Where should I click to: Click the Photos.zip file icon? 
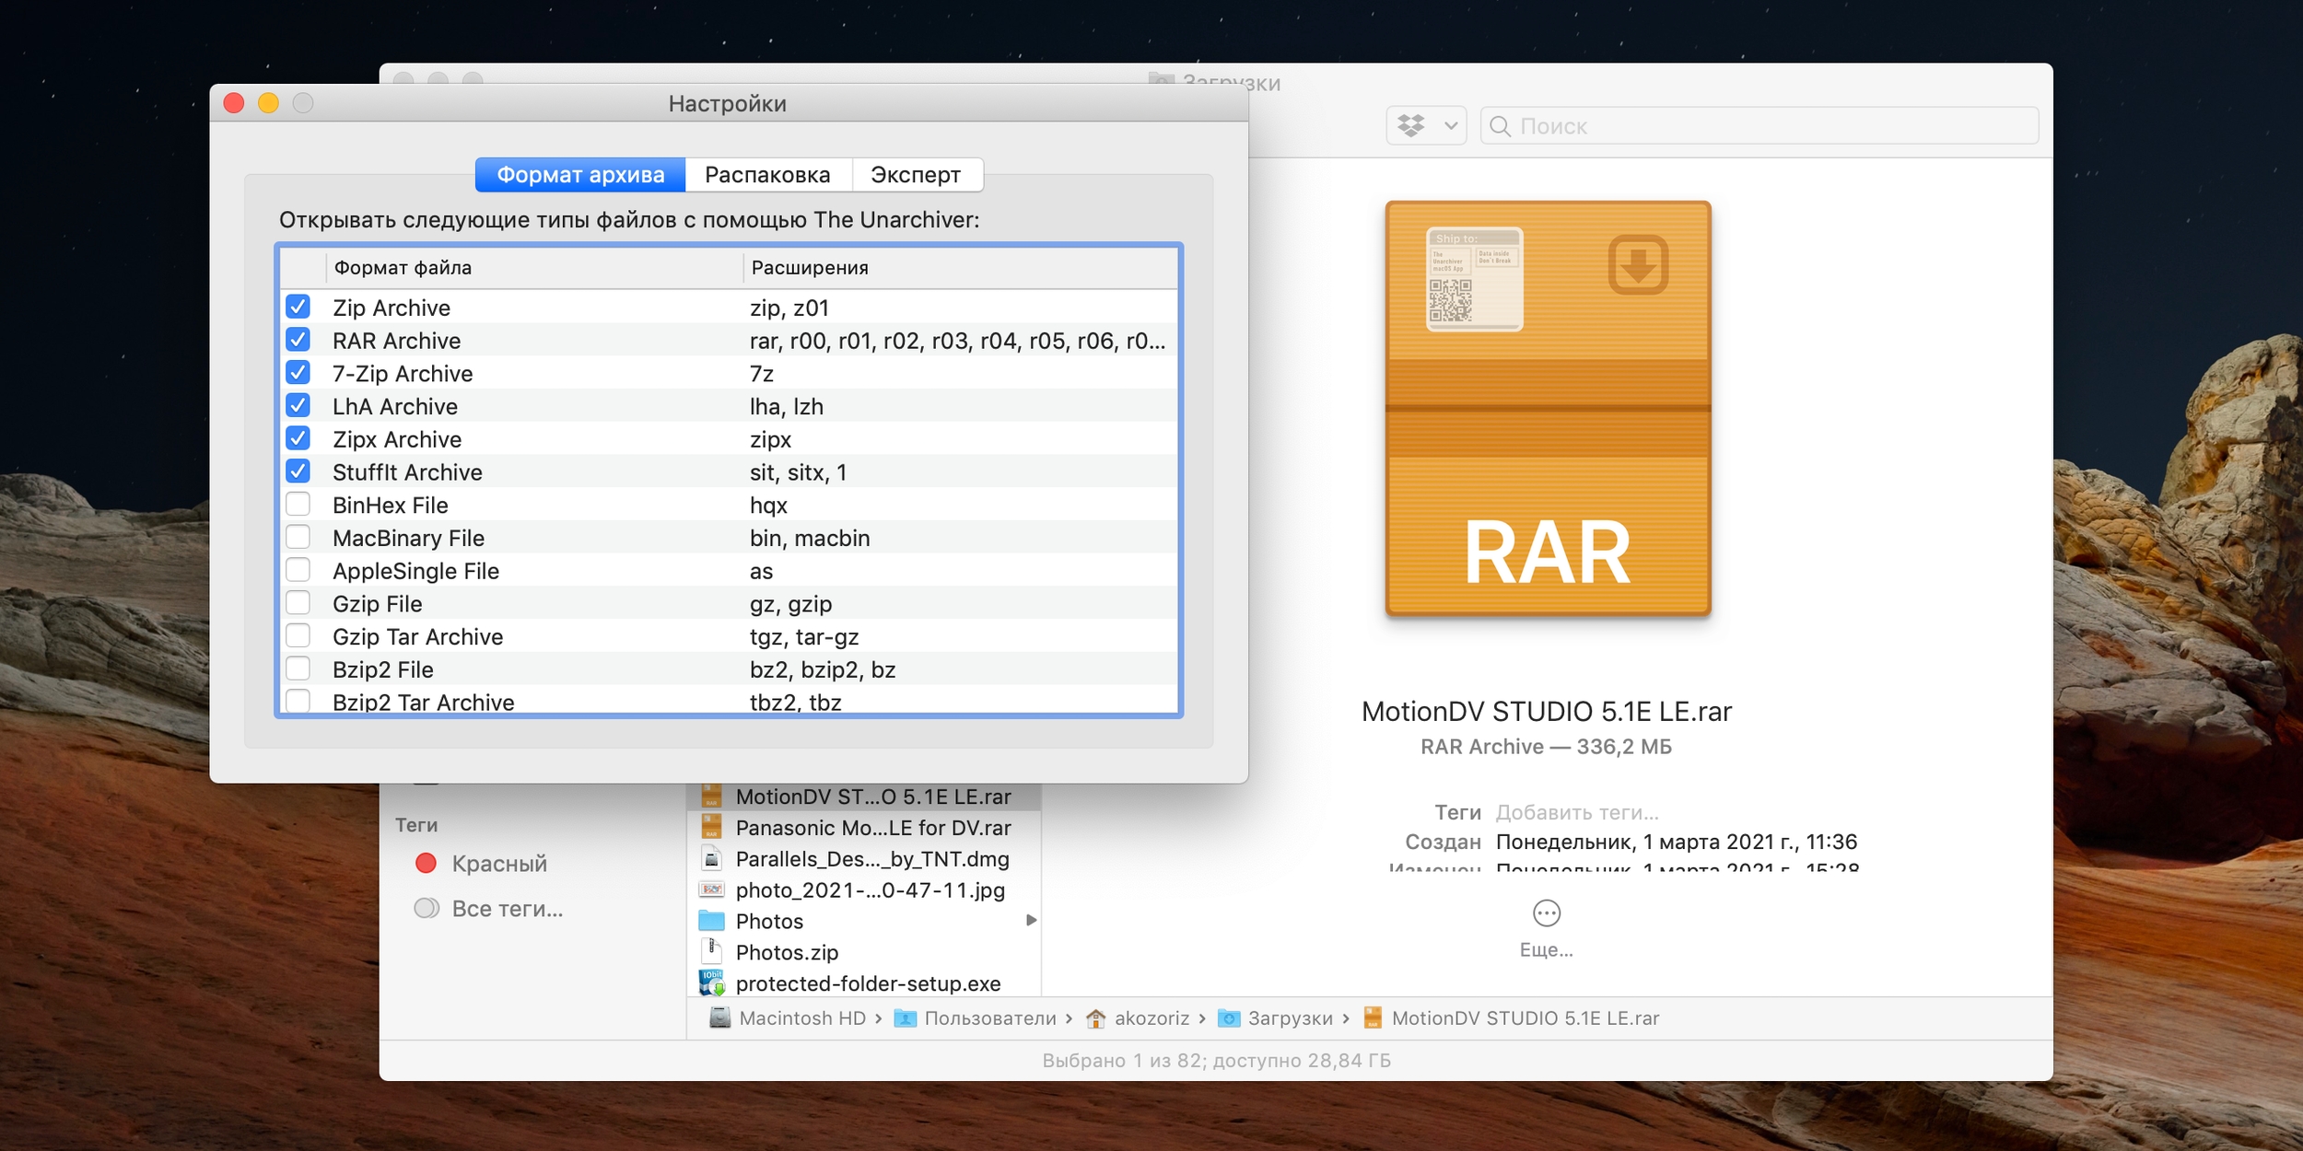coord(711,952)
